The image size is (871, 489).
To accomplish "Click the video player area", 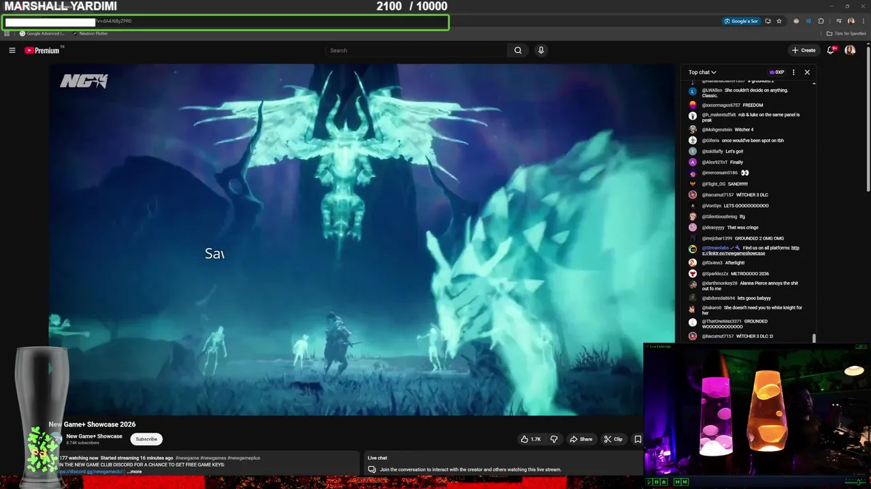I will [x=361, y=240].
